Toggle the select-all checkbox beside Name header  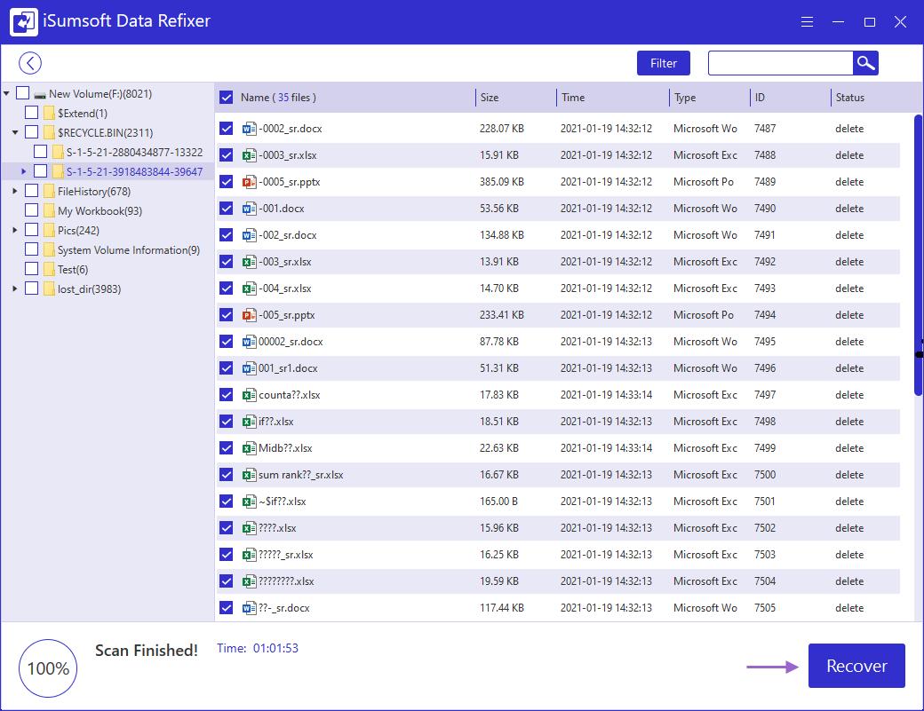227,97
